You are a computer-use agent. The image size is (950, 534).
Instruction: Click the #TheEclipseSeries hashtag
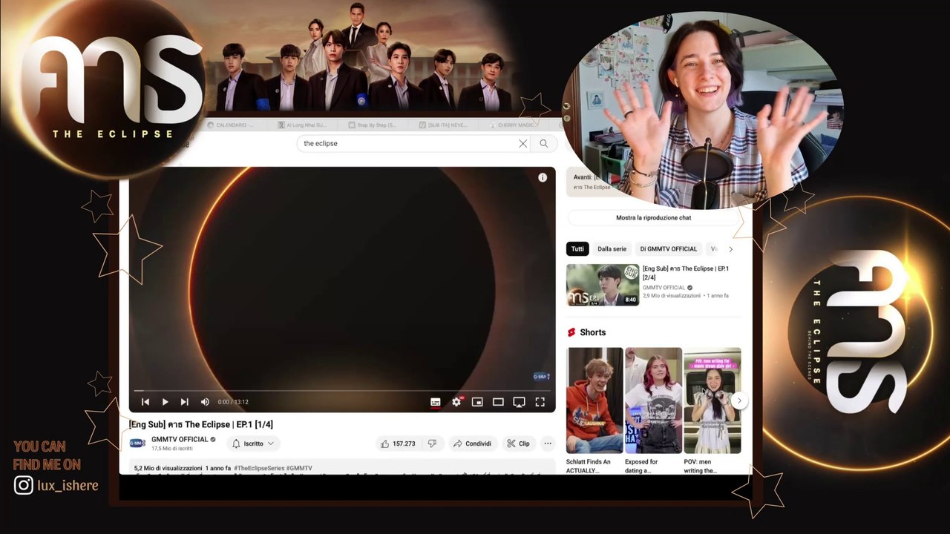click(258, 469)
